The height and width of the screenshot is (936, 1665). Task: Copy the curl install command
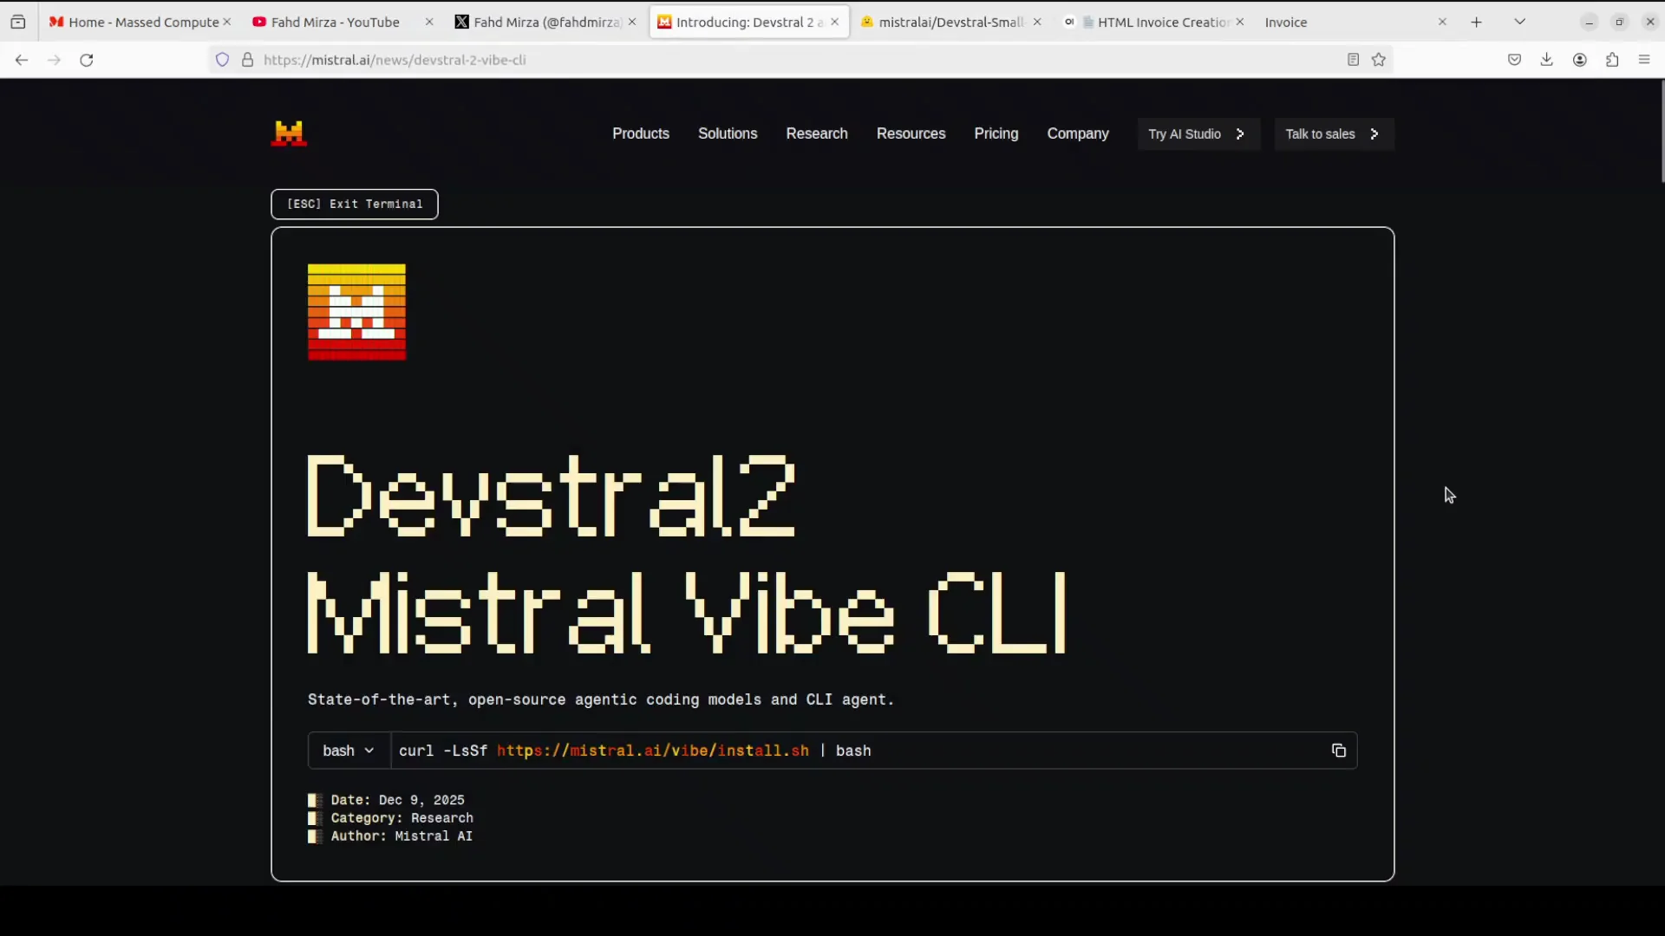(1338, 751)
